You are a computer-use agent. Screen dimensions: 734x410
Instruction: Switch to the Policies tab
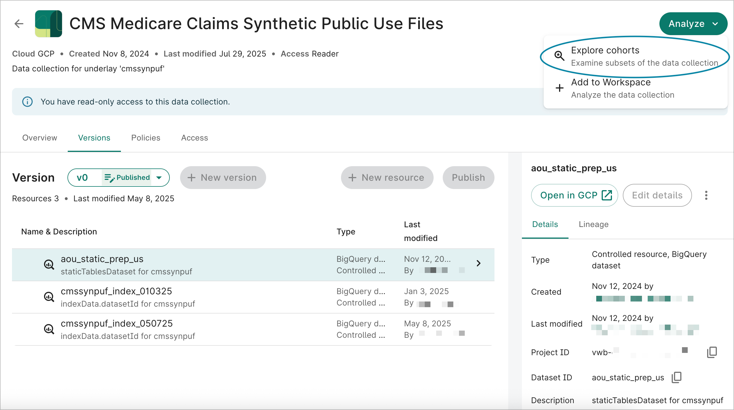coord(145,138)
